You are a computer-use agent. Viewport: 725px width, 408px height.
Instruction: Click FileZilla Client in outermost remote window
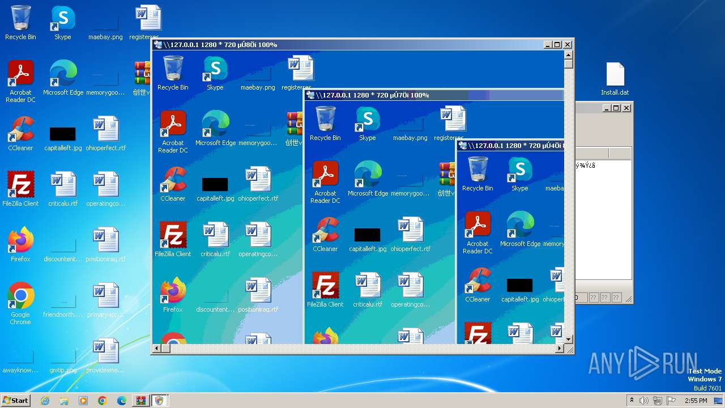[x=173, y=240]
